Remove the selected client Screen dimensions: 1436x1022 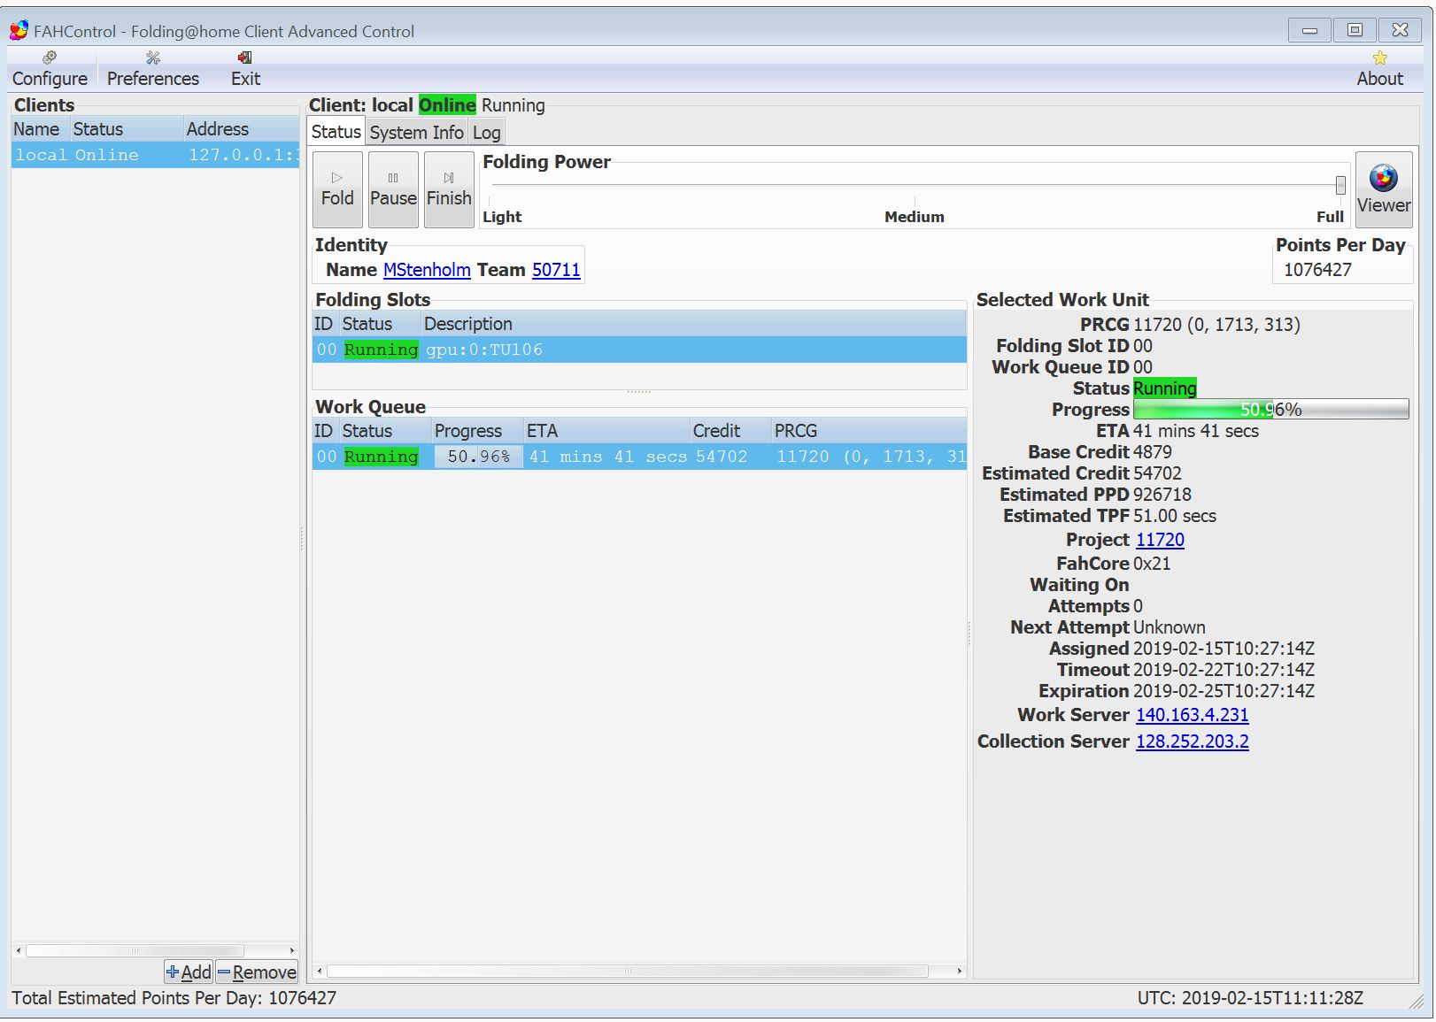257,972
